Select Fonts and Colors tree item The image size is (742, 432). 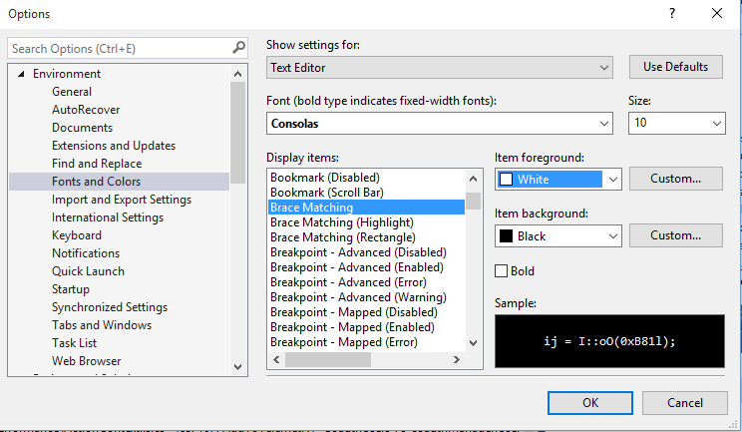[x=120, y=182]
